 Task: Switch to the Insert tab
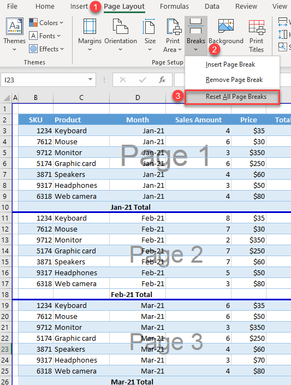pyautogui.click(x=79, y=6)
